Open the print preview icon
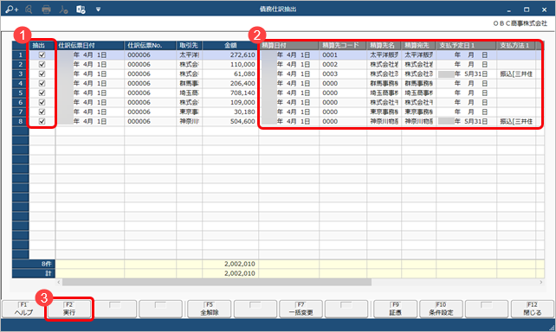This screenshot has height=332, width=556. coord(29,10)
